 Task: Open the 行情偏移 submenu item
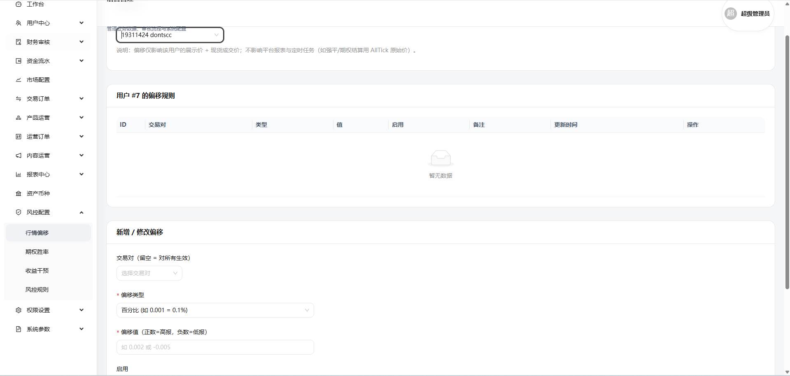pos(48,233)
